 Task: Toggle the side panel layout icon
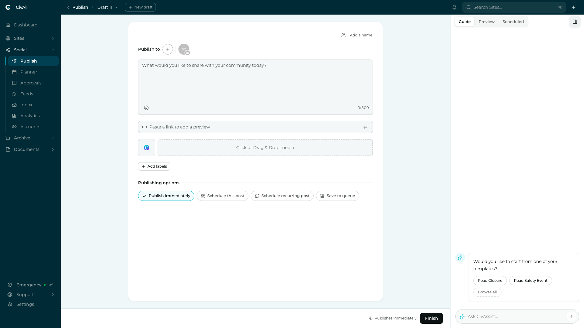click(575, 22)
